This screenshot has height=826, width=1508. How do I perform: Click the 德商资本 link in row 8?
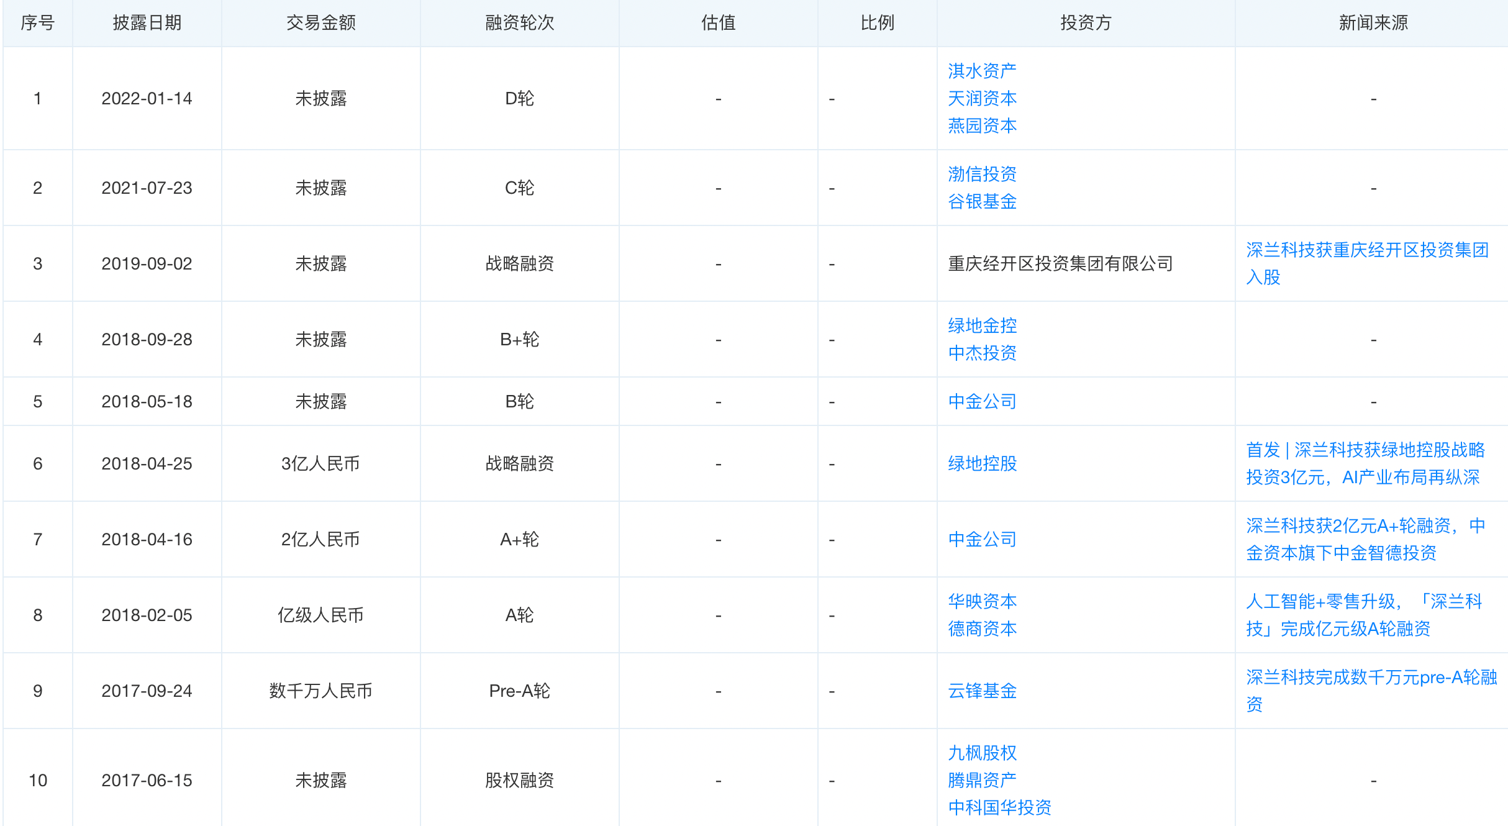pyautogui.click(x=981, y=629)
